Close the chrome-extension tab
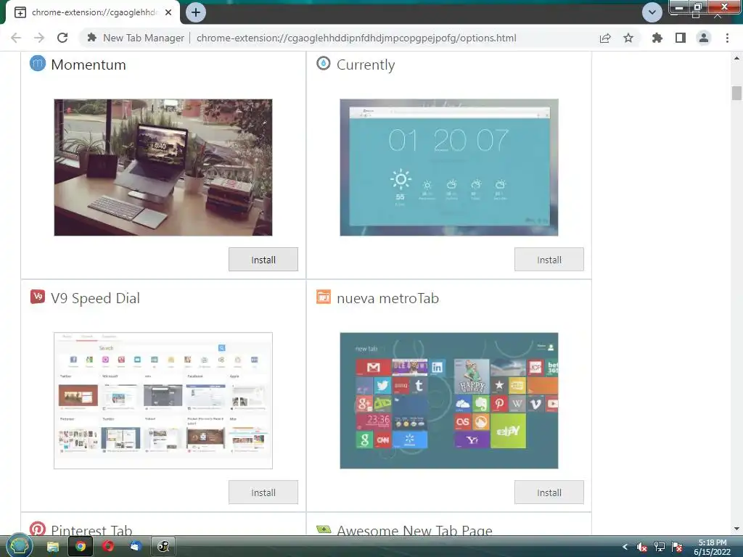Image resolution: width=743 pixels, height=557 pixels. click(x=168, y=12)
